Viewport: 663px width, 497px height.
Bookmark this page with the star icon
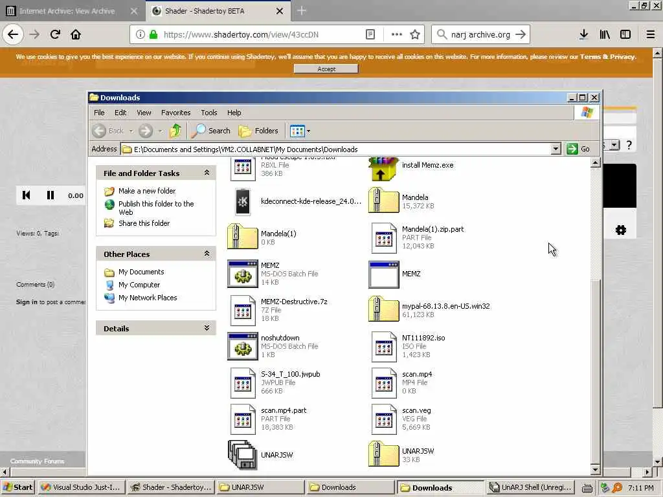point(415,35)
